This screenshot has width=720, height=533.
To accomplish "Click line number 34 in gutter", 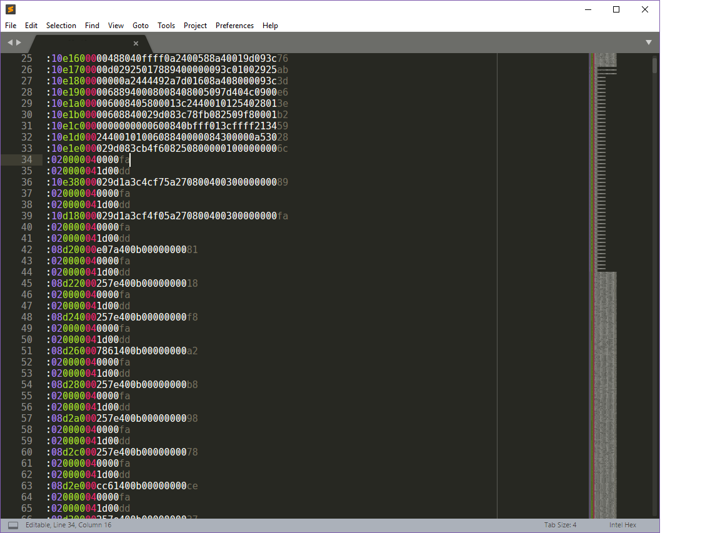I will tap(27, 160).
